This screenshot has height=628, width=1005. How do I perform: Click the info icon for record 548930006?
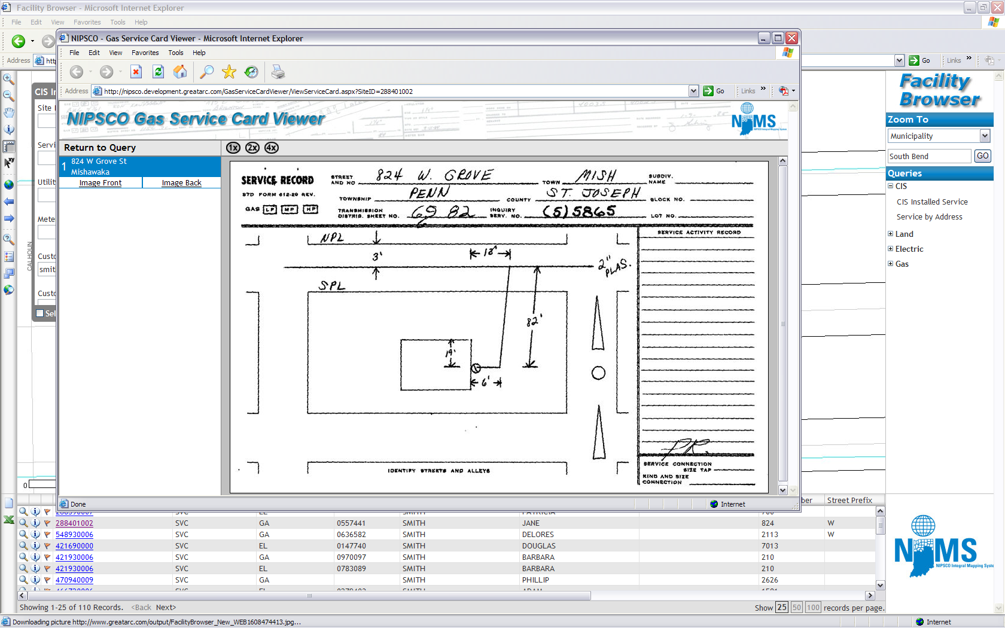coord(35,535)
